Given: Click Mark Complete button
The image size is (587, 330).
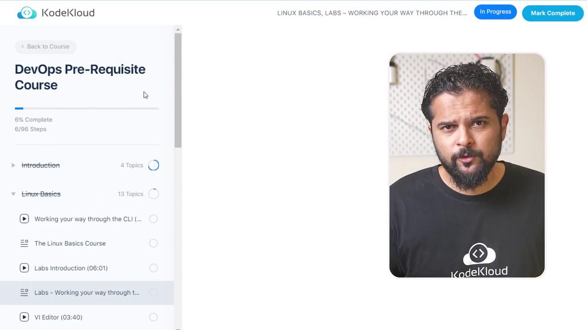Looking at the screenshot, I should point(553,13).
